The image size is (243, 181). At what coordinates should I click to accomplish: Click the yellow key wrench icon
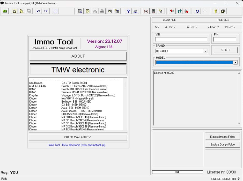pyautogui.click(x=216, y=11)
